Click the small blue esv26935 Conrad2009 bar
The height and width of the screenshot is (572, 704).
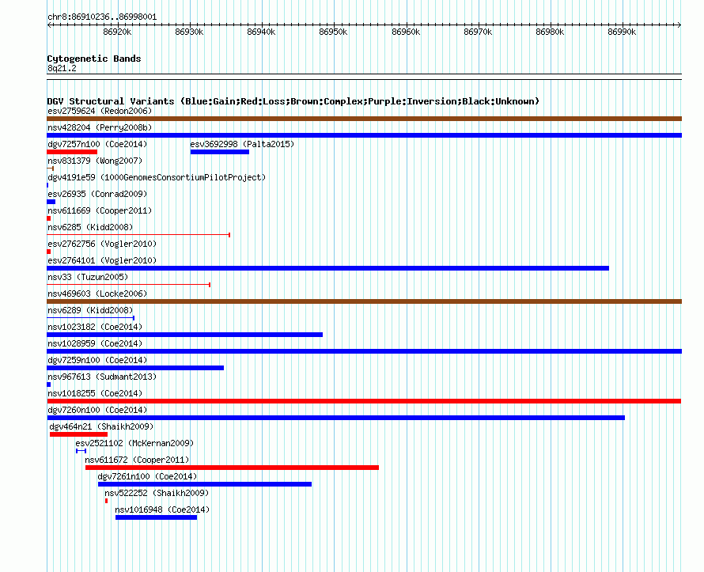(51, 202)
